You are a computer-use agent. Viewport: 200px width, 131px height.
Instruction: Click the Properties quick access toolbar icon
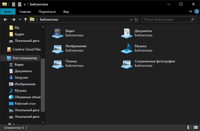pos(14,4)
